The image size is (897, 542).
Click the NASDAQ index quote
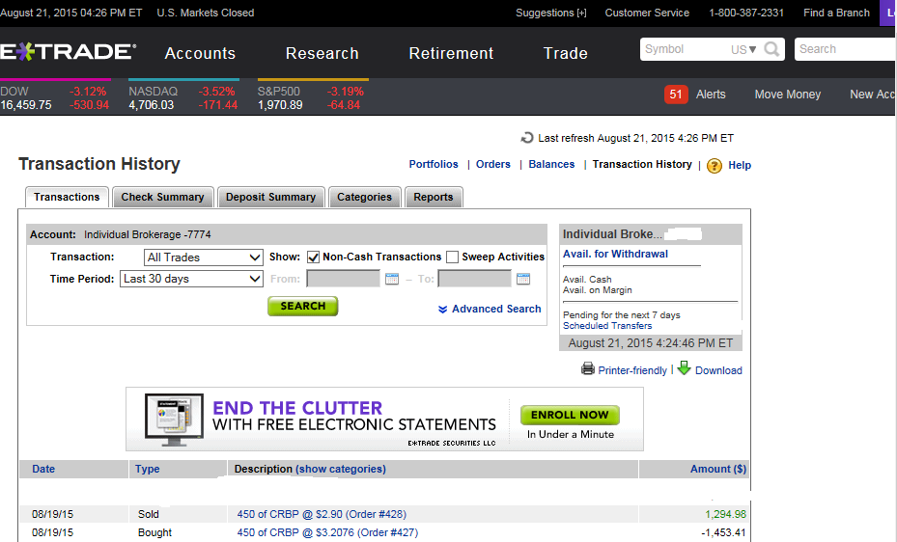[x=183, y=97]
